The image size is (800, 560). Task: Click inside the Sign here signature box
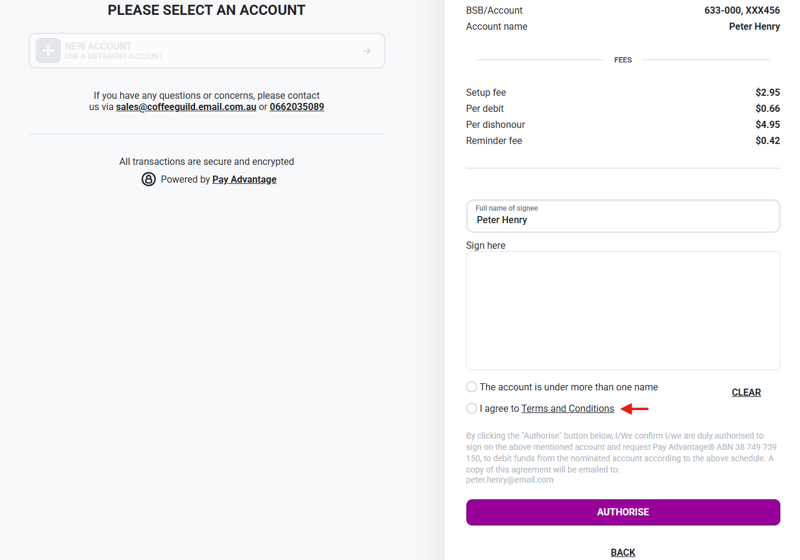623,311
